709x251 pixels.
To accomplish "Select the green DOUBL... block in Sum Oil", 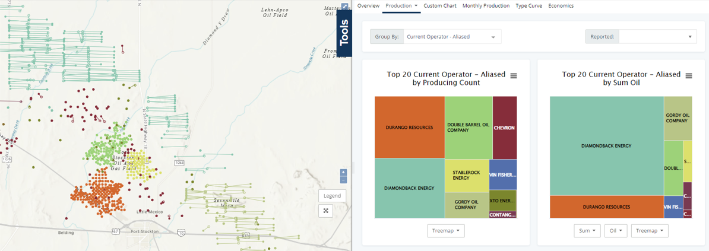I will click(673, 168).
